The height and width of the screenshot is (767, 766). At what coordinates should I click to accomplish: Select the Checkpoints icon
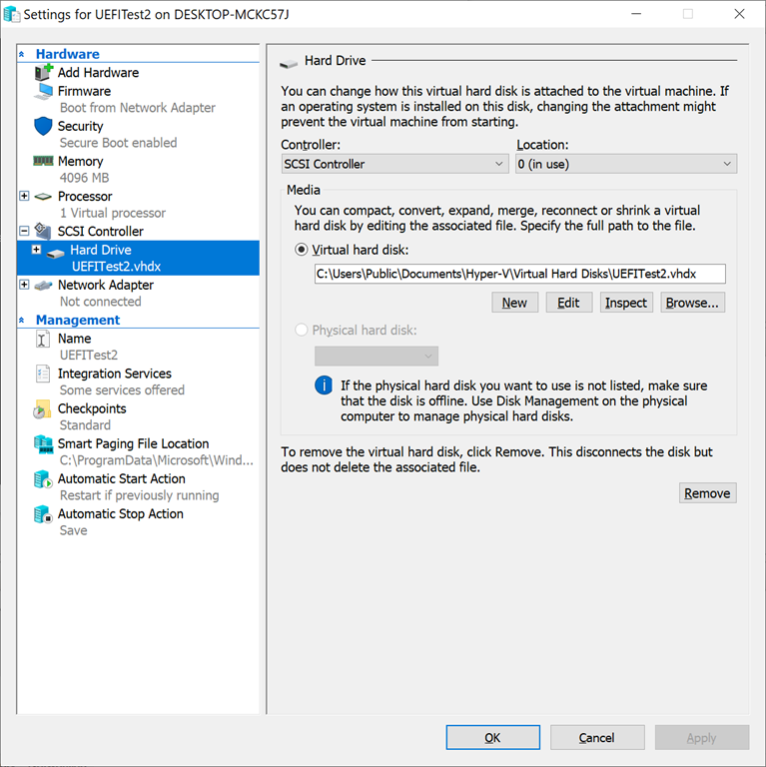(x=43, y=409)
